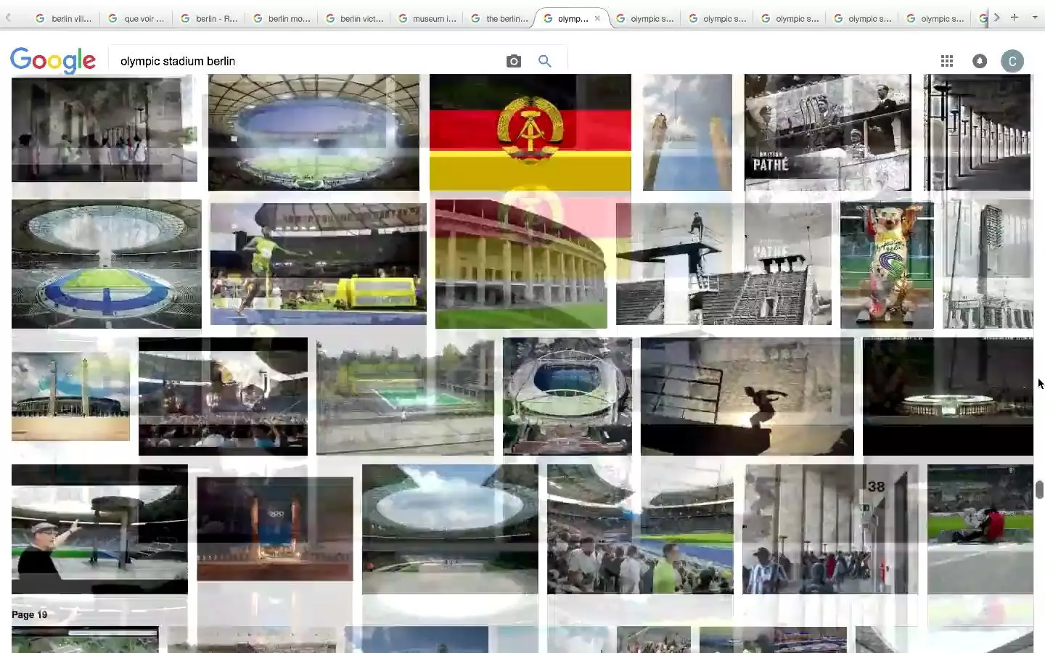Click the blue magnifier search icon

click(545, 62)
